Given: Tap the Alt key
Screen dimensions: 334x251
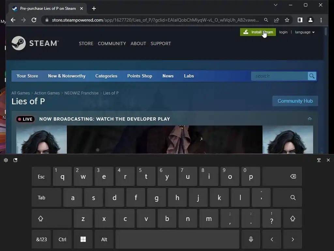Looking at the screenshot, I should point(104,239).
